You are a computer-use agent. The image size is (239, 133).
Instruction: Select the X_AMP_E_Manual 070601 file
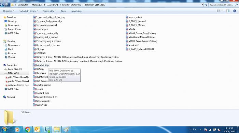140,49
